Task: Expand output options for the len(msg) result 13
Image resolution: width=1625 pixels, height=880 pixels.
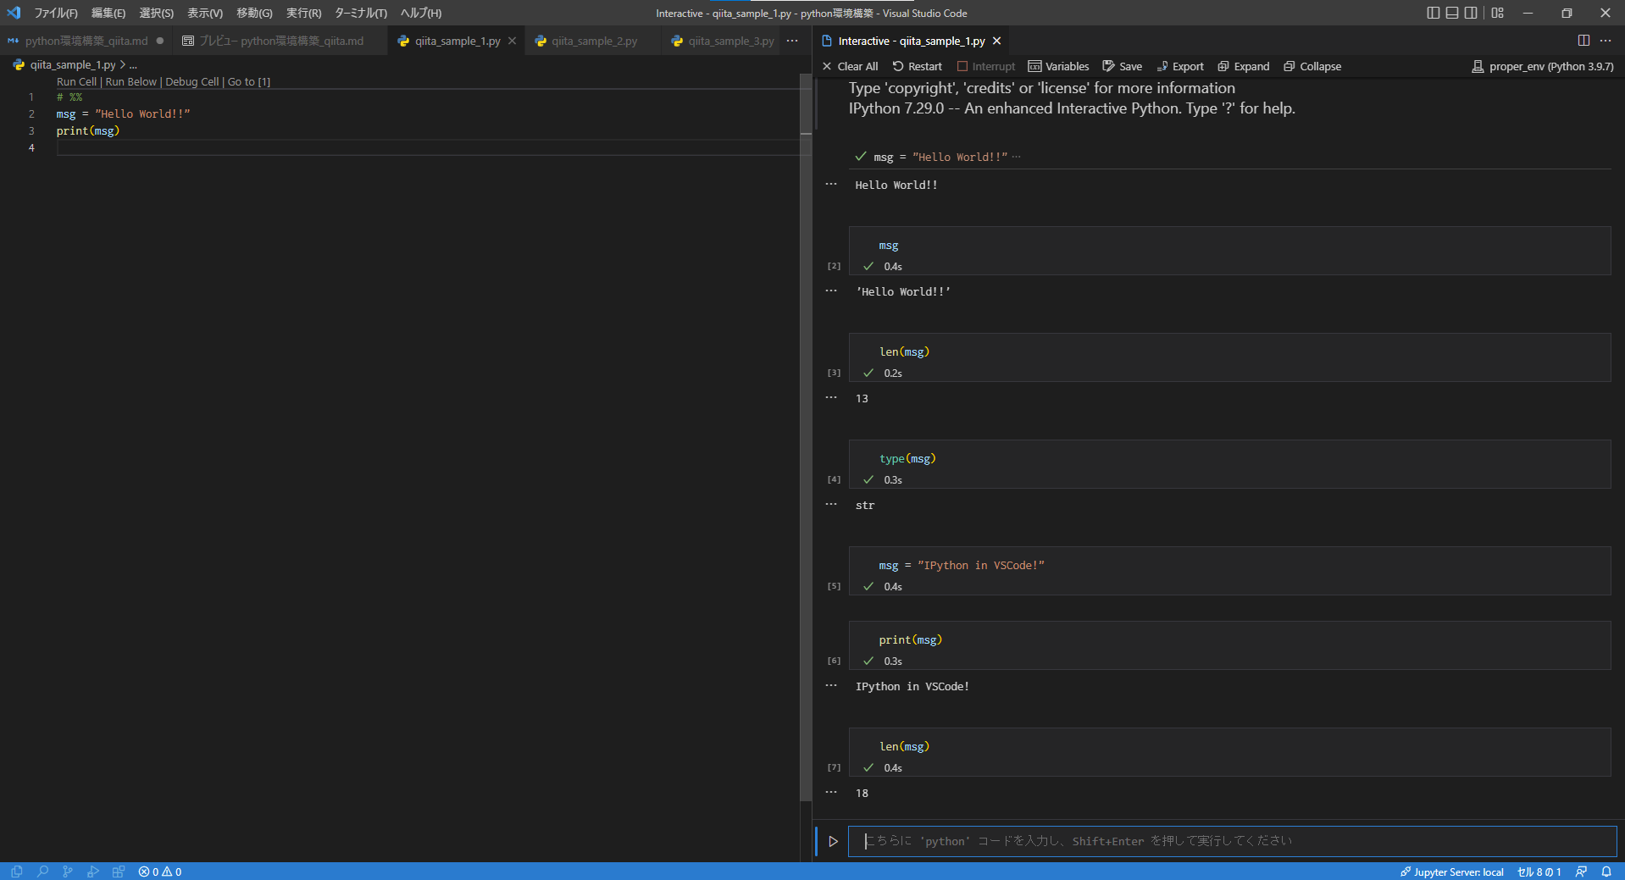Action: (x=831, y=397)
